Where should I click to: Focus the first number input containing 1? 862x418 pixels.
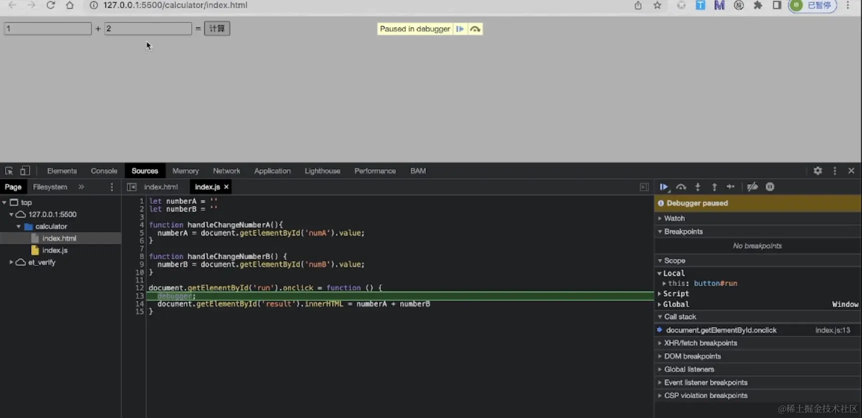click(x=48, y=28)
